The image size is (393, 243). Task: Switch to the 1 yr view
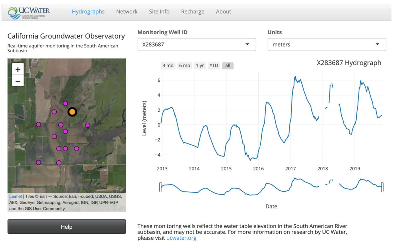pos(200,65)
